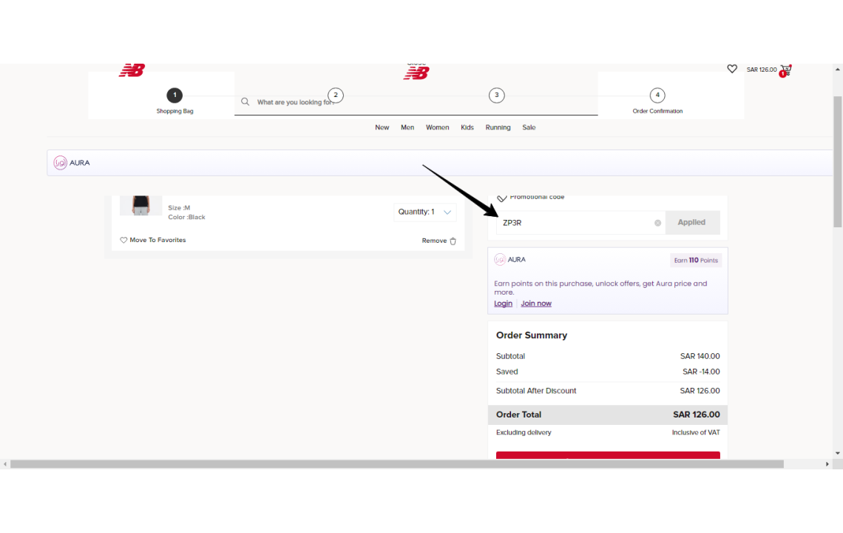The image size is (843, 533).
Task: Click the trash icon next to Remove
Action: pos(453,241)
